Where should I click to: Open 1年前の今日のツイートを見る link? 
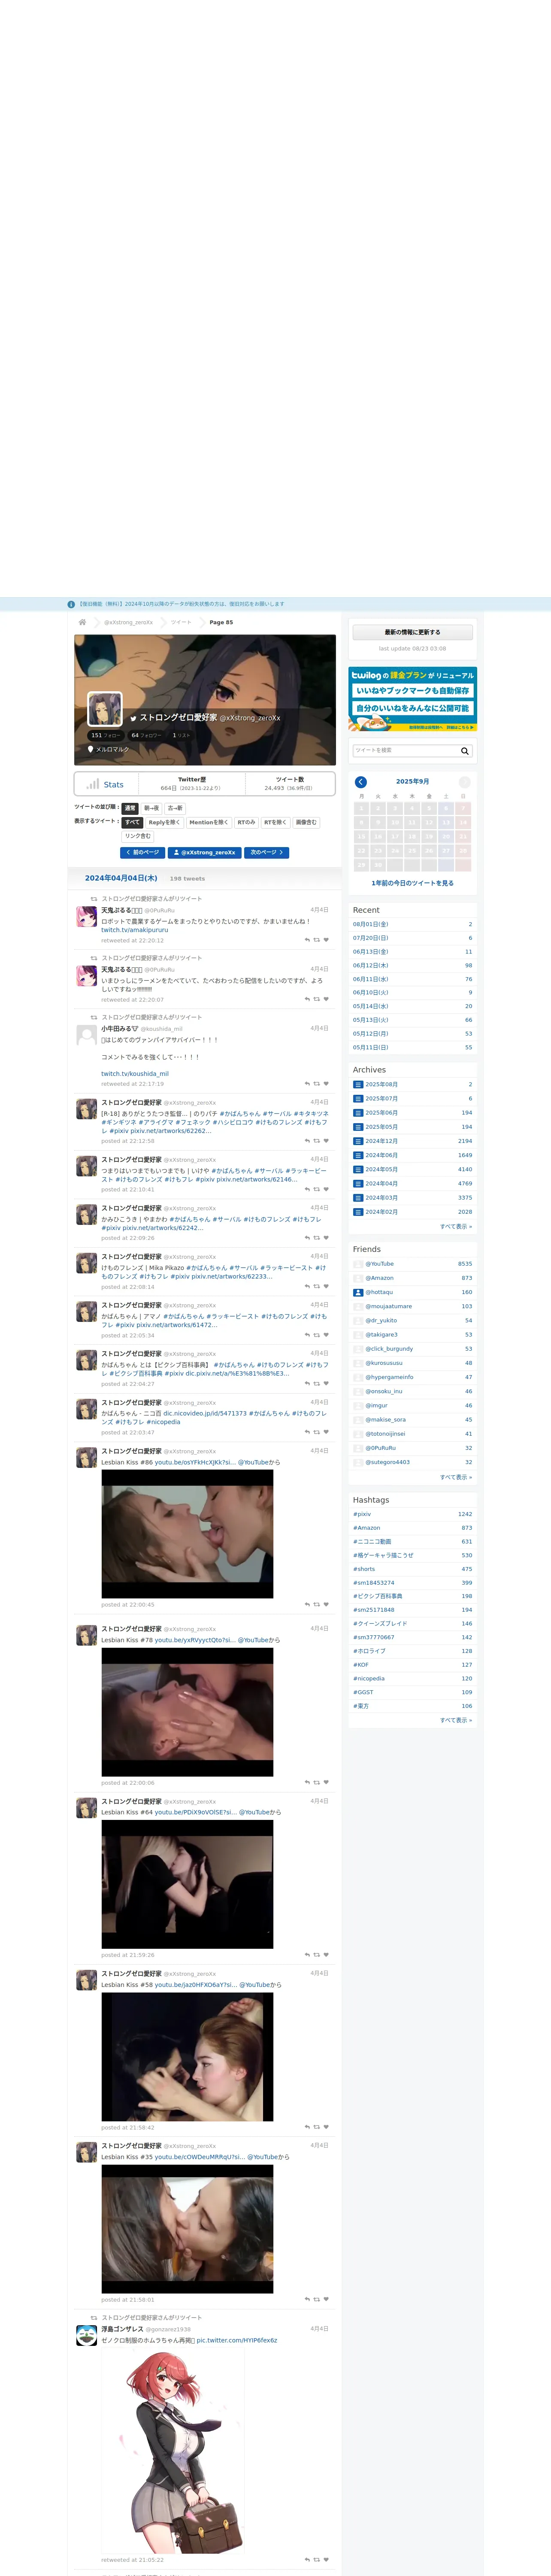[x=412, y=883]
